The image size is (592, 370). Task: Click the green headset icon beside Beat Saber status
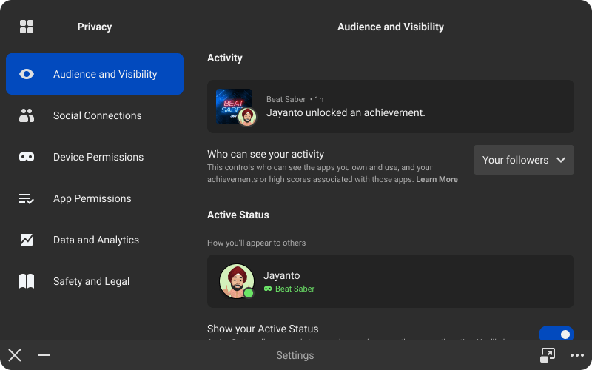[x=268, y=289]
